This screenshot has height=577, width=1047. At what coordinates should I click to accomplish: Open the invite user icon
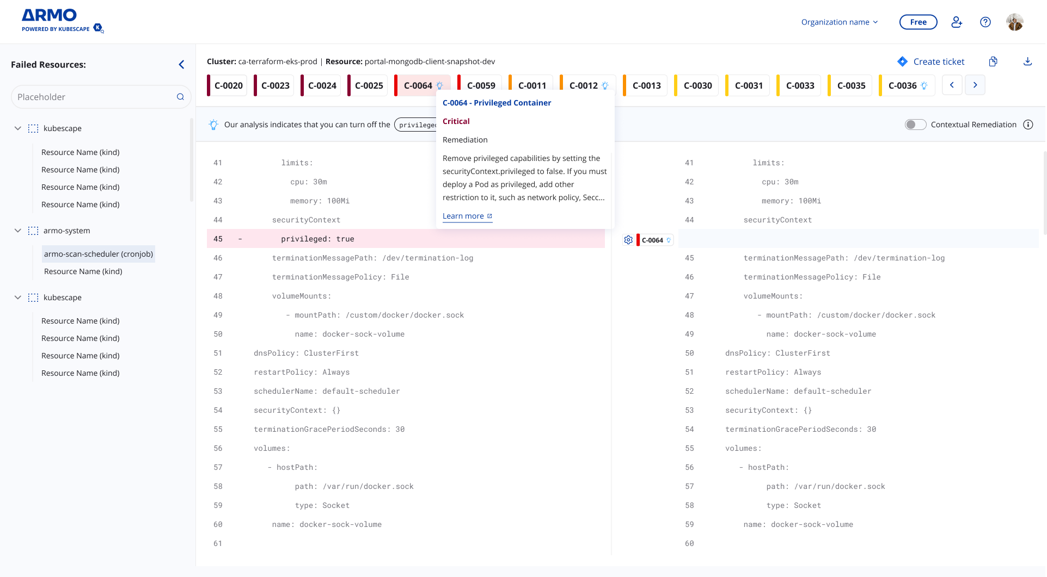957,22
